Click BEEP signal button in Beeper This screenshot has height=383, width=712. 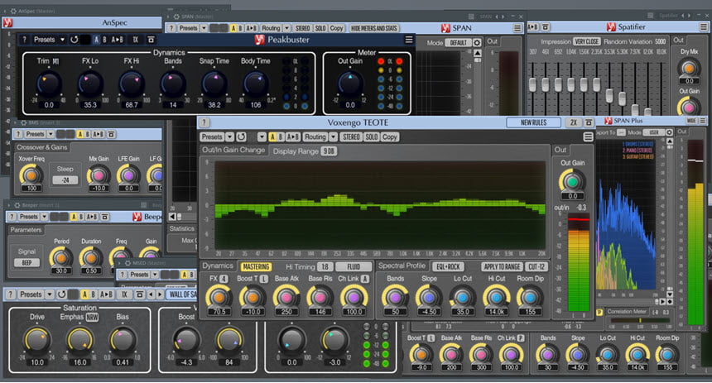(x=26, y=263)
